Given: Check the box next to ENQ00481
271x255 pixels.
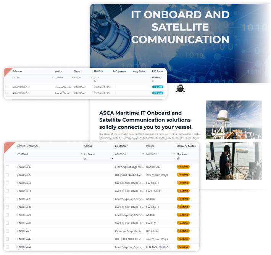Looking at the screenshot, I should pyautogui.click(x=7, y=199).
